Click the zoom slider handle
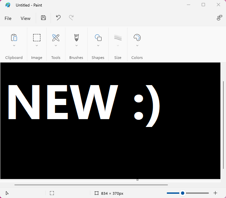 [x=183, y=193]
